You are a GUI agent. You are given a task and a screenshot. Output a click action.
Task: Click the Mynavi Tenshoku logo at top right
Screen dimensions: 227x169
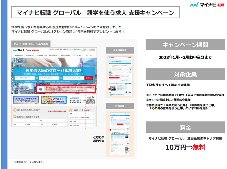point(207,5)
